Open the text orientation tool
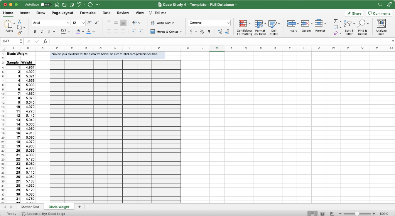 click(135, 23)
